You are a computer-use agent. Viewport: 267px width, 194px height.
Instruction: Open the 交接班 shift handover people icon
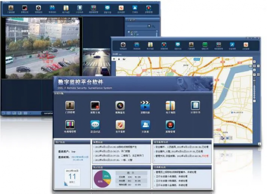tap(145, 125)
